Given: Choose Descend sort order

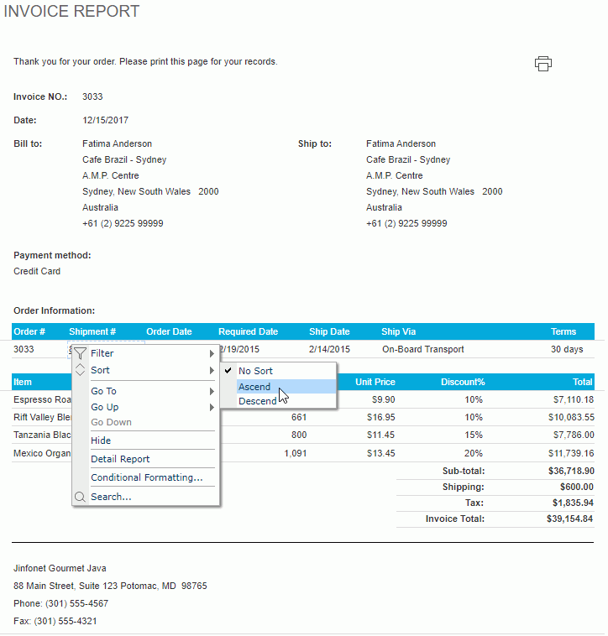Looking at the screenshot, I should [x=279, y=401].
